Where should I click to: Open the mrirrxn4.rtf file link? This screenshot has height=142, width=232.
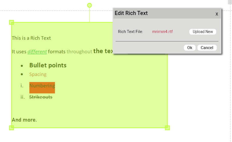point(162,32)
